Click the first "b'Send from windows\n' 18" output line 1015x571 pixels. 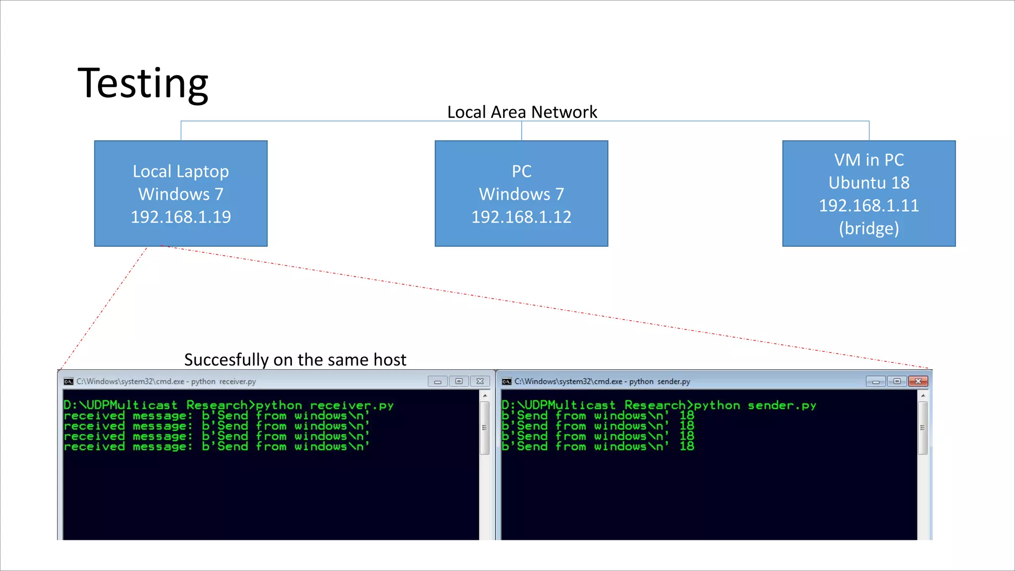click(598, 415)
